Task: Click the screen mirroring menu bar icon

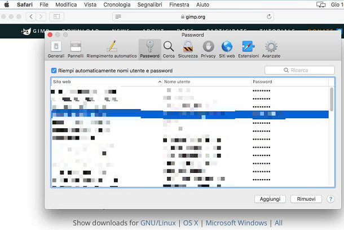Action: (x=321, y=5)
